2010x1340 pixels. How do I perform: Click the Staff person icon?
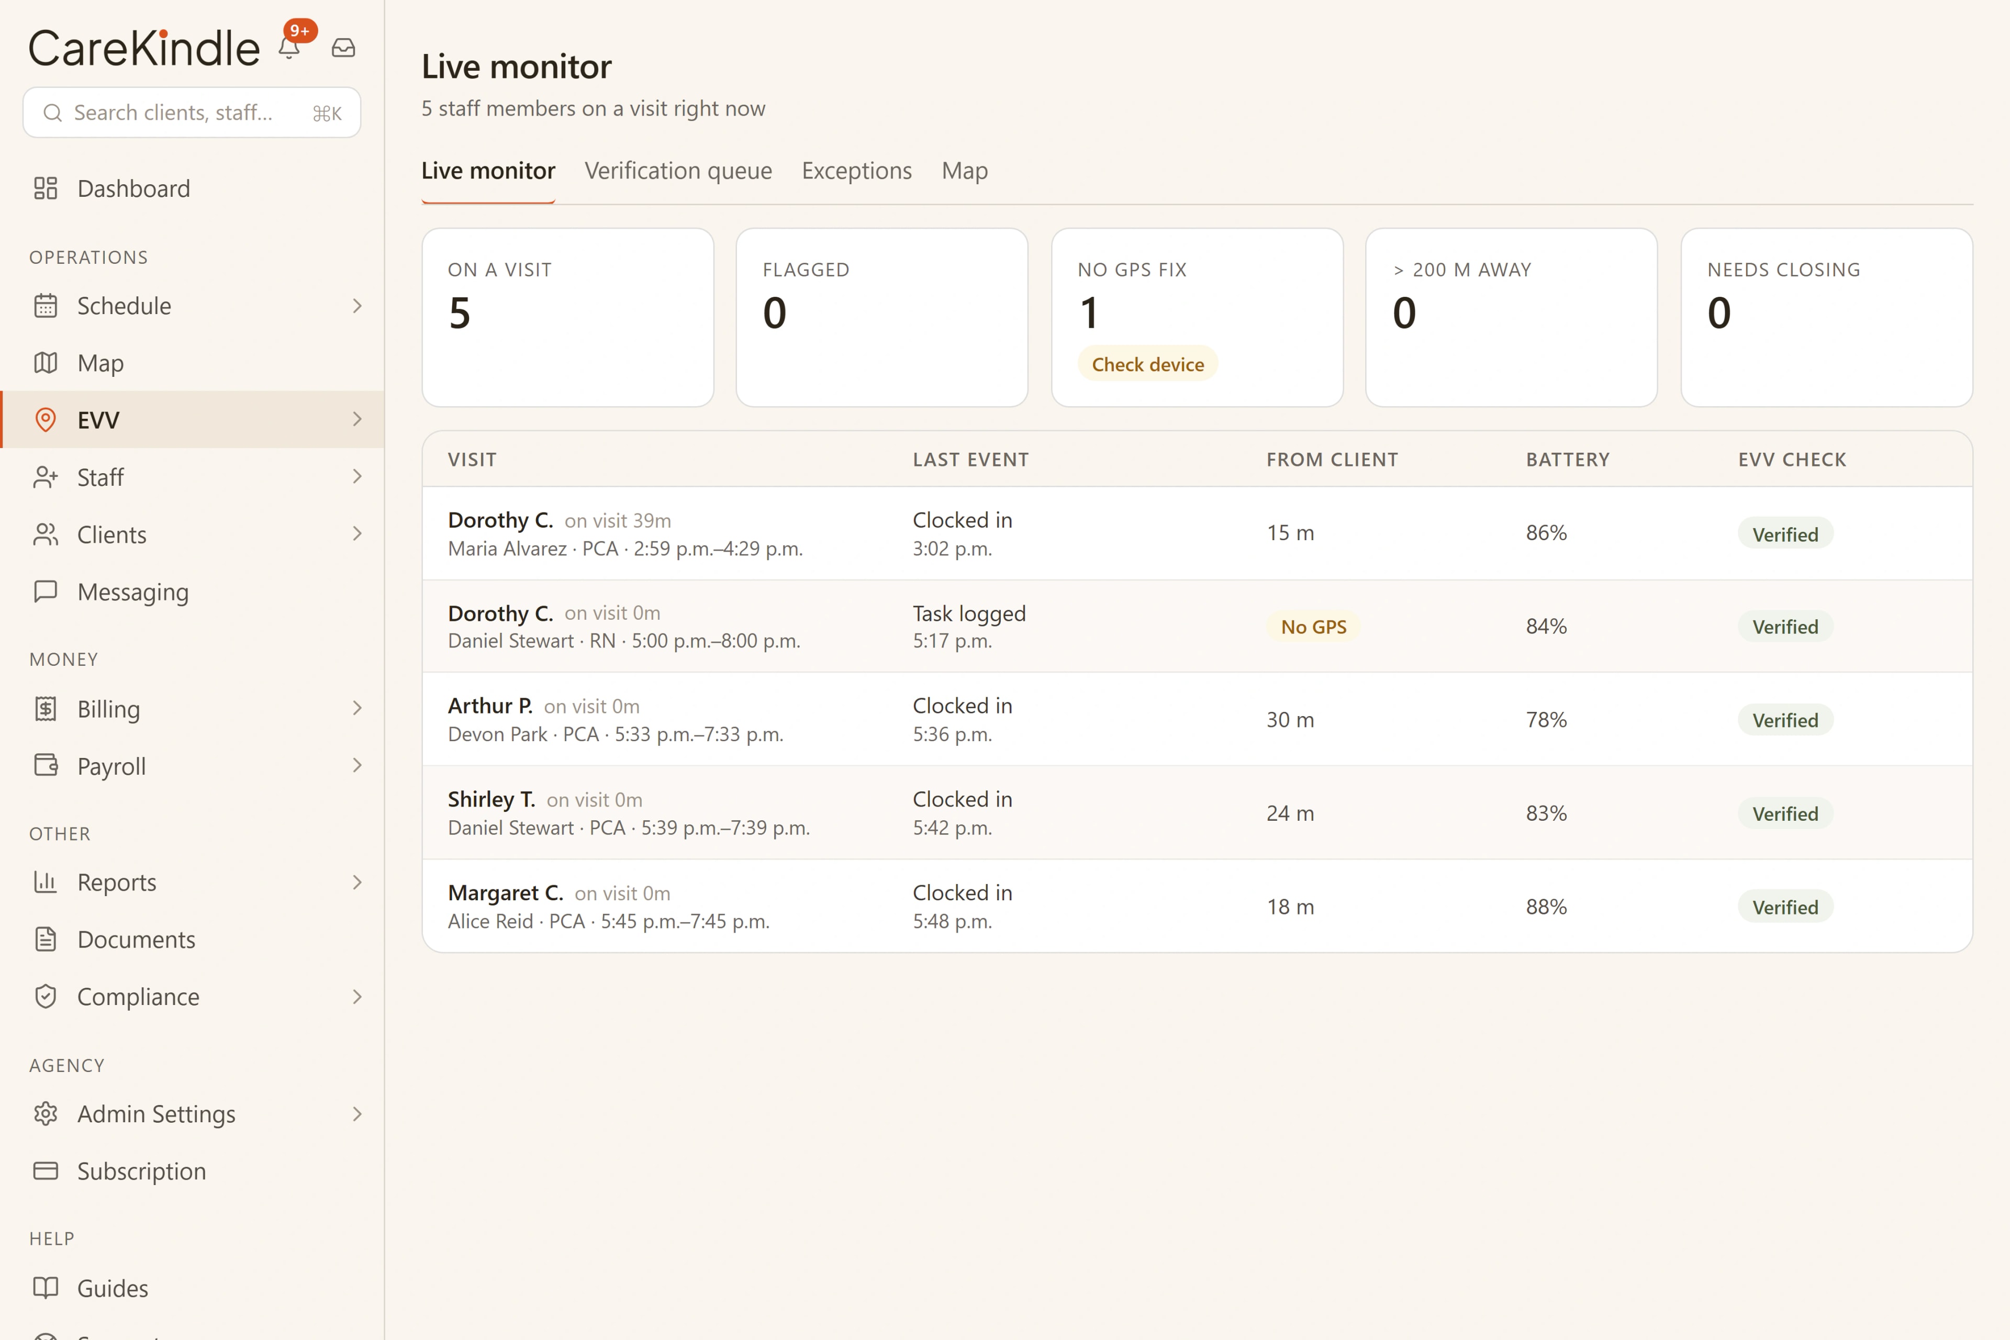pyautogui.click(x=46, y=477)
